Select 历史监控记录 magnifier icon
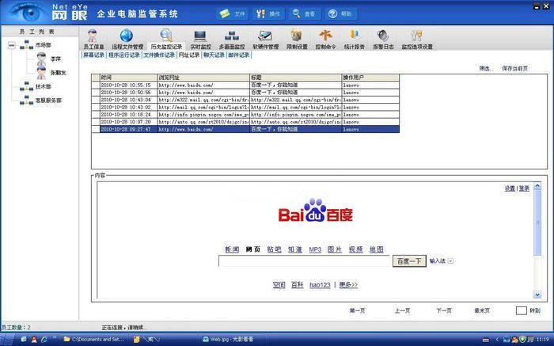Viewport: 554px width, 346px height. [166, 39]
